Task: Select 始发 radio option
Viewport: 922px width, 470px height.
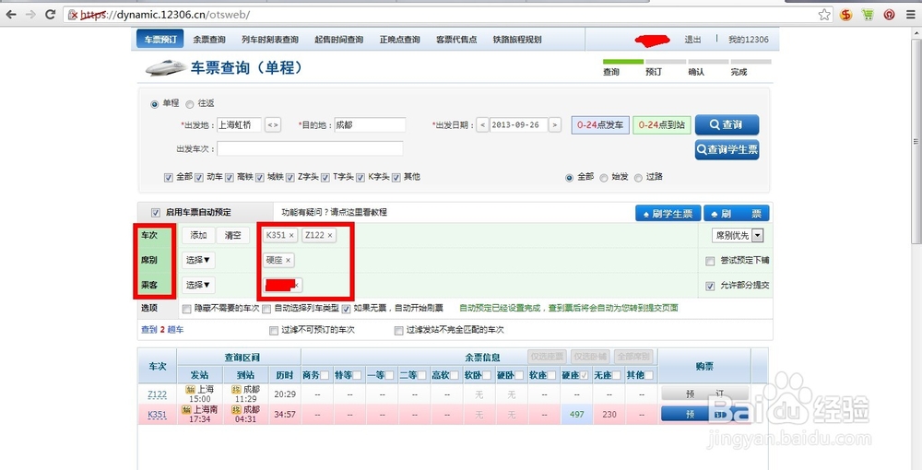Action: [604, 178]
